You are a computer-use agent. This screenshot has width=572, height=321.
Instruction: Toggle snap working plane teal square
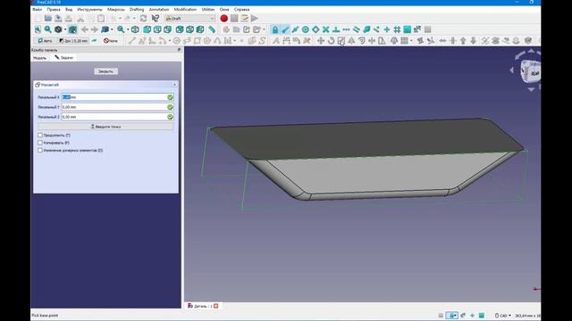click(408, 29)
